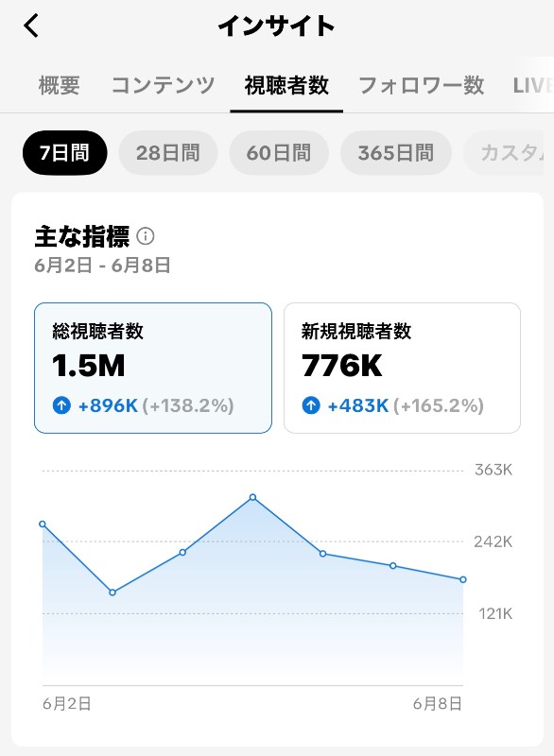Open the フォロワー数 tab

422,86
